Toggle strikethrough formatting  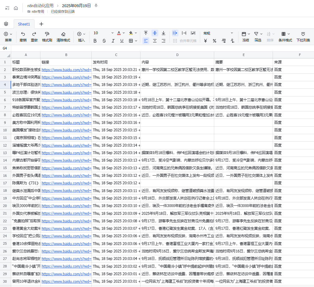pos(104,41)
